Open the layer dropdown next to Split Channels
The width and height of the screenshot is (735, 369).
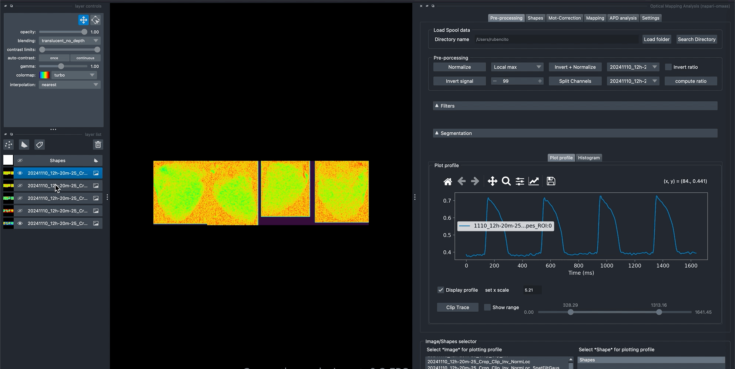click(x=633, y=81)
